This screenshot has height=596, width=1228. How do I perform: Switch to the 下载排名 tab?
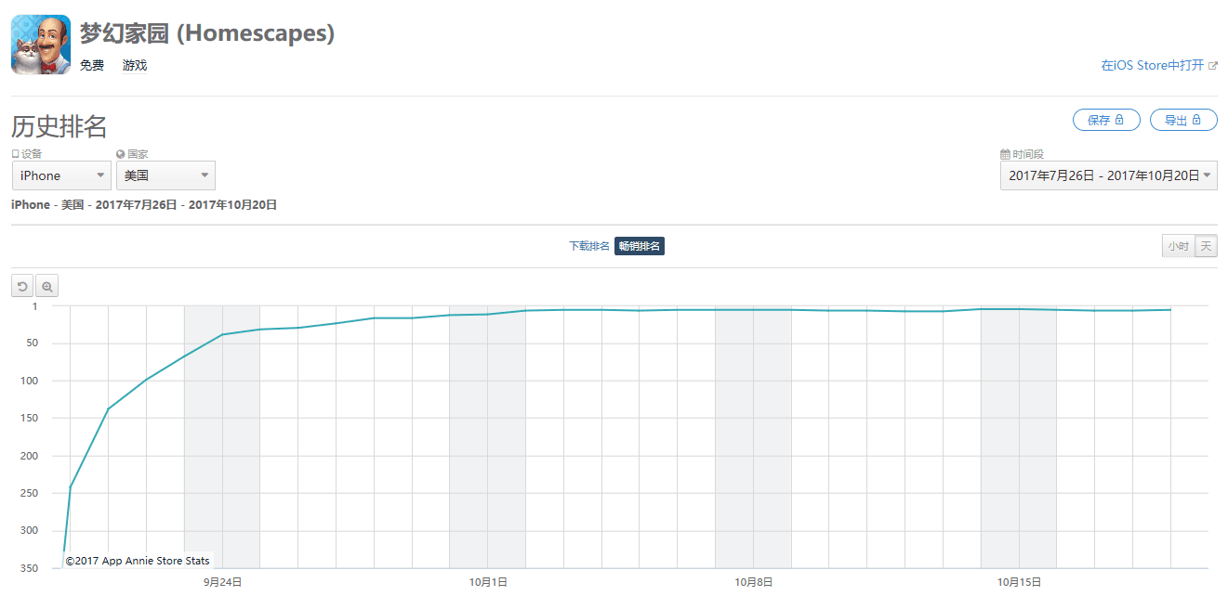(x=589, y=246)
